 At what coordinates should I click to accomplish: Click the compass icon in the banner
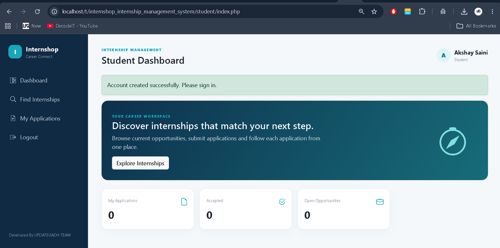pyautogui.click(x=453, y=141)
